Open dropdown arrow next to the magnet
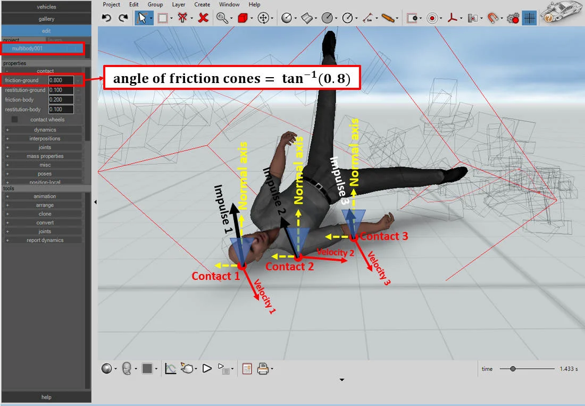The width and height of the screenshot is (585, 406). point(502,18)
